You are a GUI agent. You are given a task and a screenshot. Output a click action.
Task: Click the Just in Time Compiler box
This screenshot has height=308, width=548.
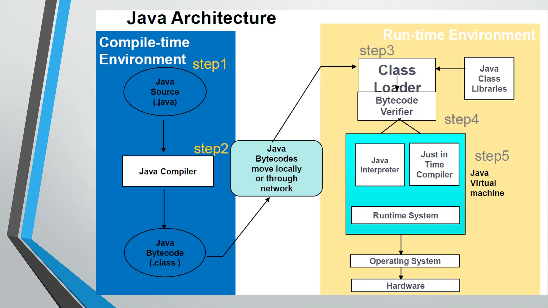coord(434,164)
